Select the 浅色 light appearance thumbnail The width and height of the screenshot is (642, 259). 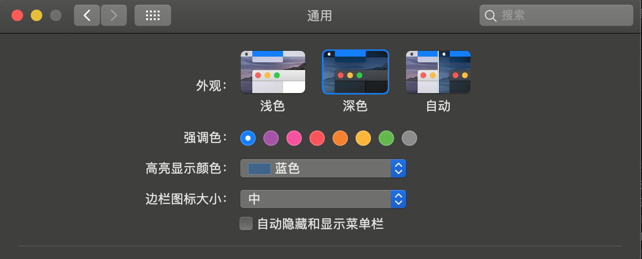point(272,72)
